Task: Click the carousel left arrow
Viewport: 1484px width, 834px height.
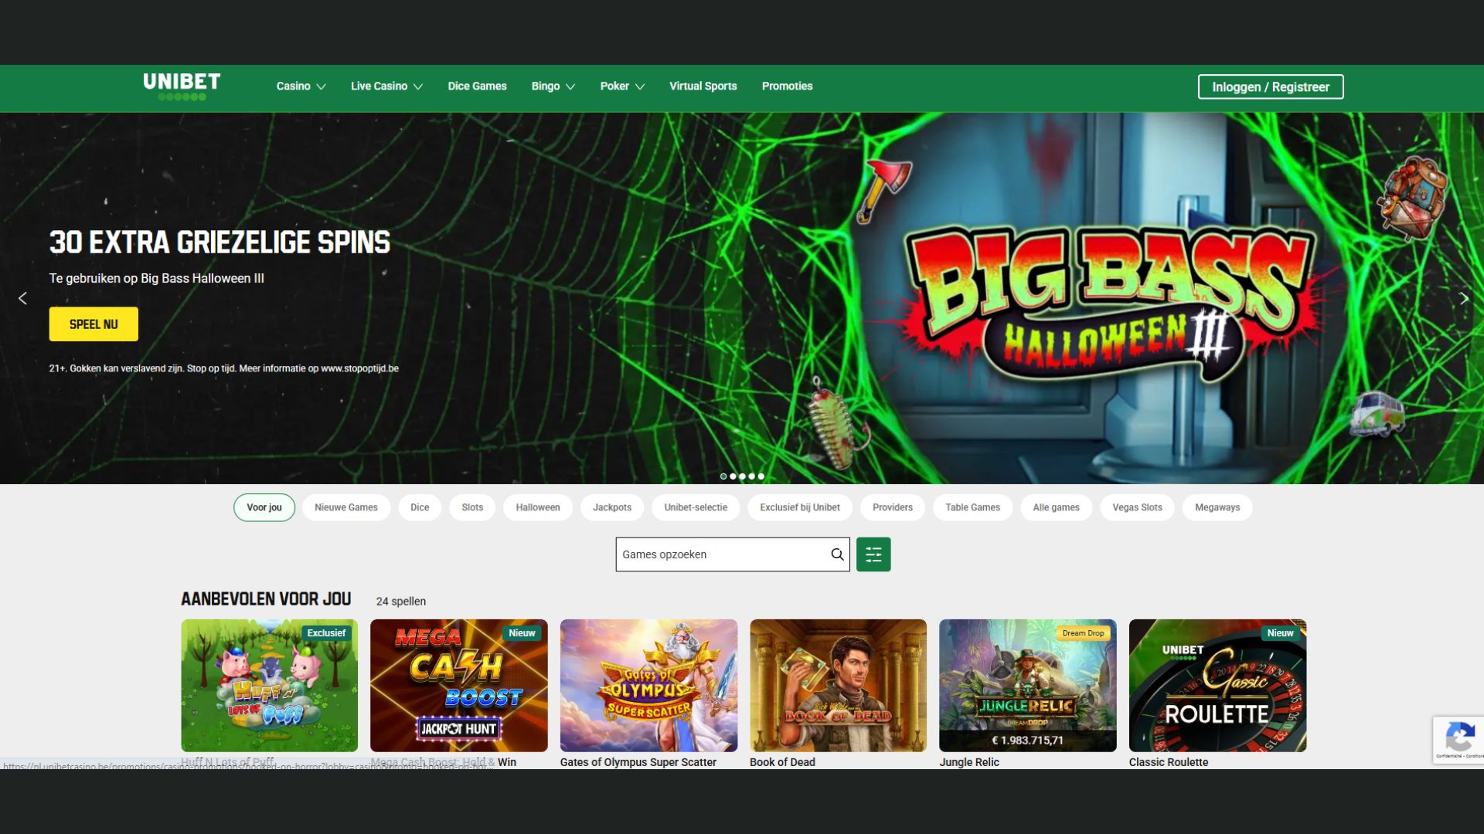Action: pyautogui.click(x=22, y=297)
